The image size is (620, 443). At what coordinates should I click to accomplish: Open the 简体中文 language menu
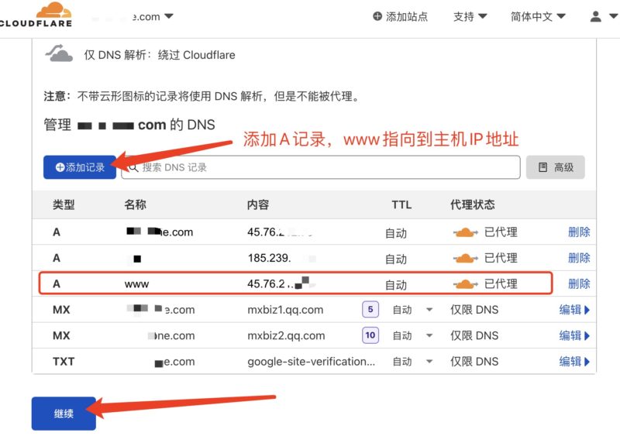click(x=538, y=16)
